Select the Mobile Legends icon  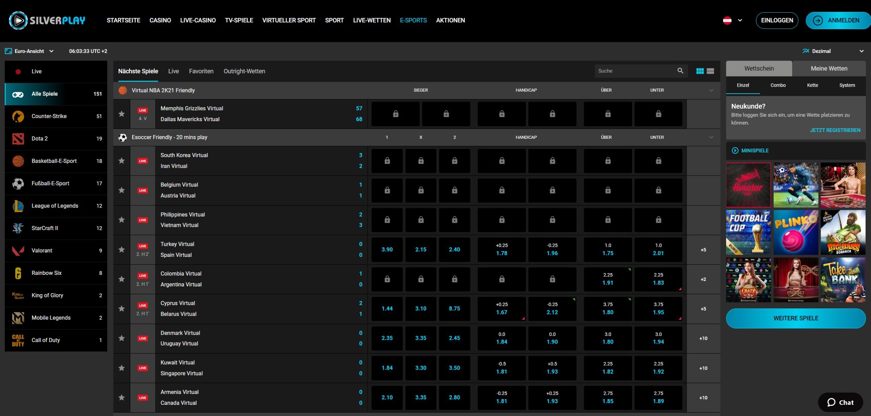pyautogui.click(x=18, y=318)
